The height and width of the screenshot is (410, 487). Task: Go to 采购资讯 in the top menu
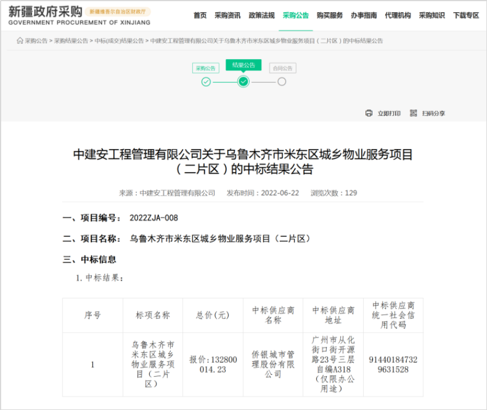[x=227, y=16]
